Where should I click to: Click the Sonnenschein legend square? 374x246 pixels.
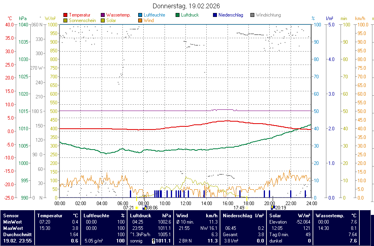coord(65,20)
